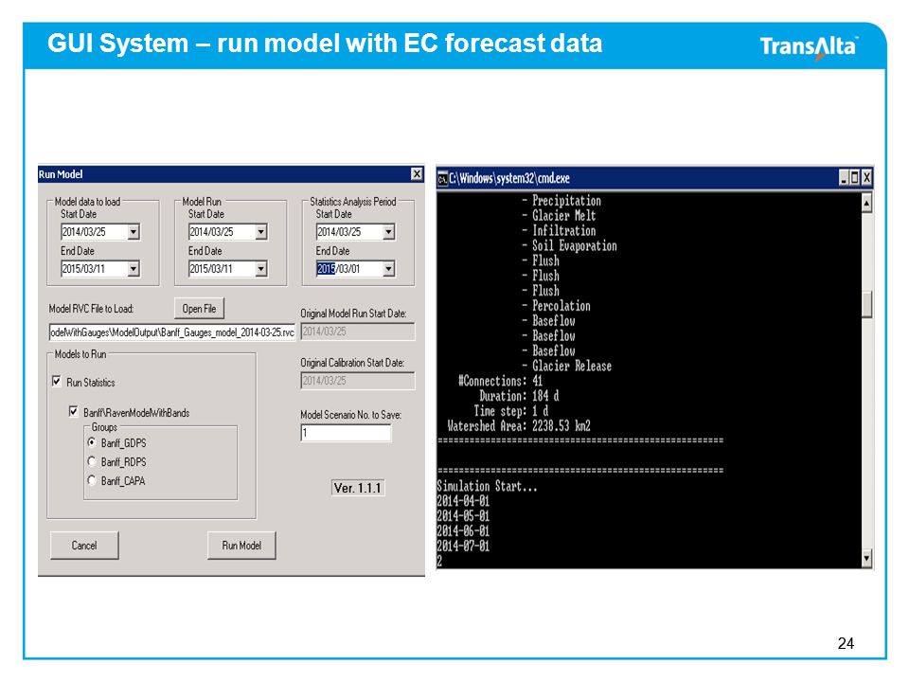Click the Cancel button
This screenshot has width=909, height=682.
(84, 546)
